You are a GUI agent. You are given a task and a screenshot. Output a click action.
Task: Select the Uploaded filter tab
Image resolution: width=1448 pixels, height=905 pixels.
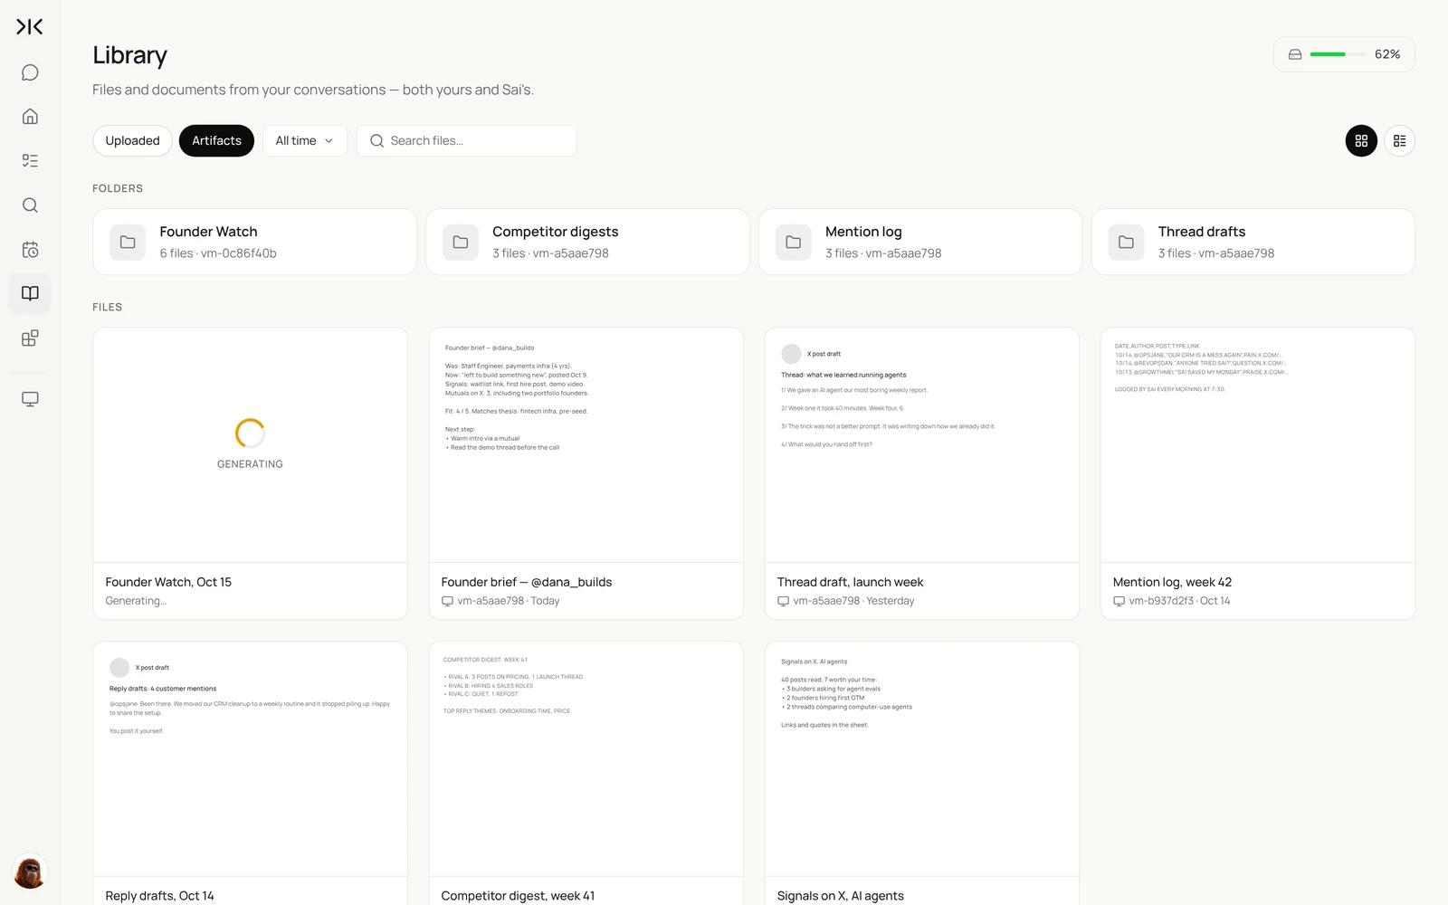click(132, 141)
